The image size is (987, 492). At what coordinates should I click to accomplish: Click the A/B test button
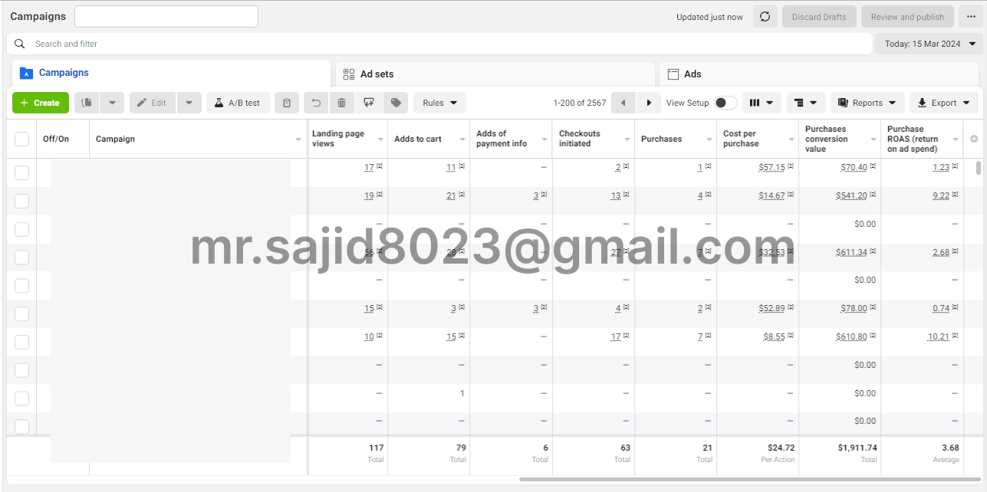[238, 103]
